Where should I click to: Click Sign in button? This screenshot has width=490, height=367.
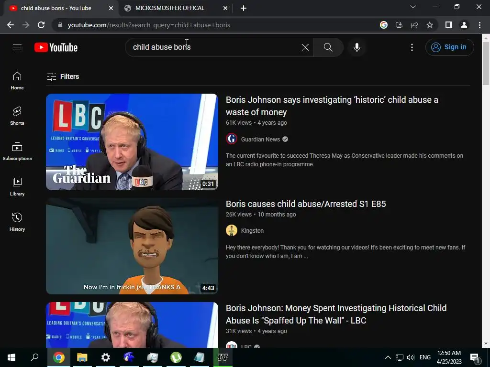click(449, 47)
